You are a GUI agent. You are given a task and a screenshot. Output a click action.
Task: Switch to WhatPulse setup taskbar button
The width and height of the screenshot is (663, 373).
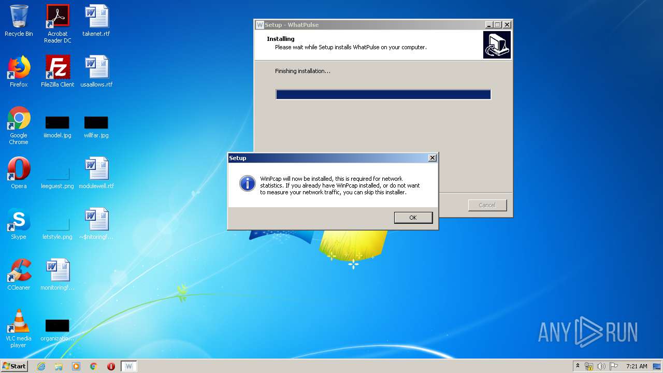point(129,366)
